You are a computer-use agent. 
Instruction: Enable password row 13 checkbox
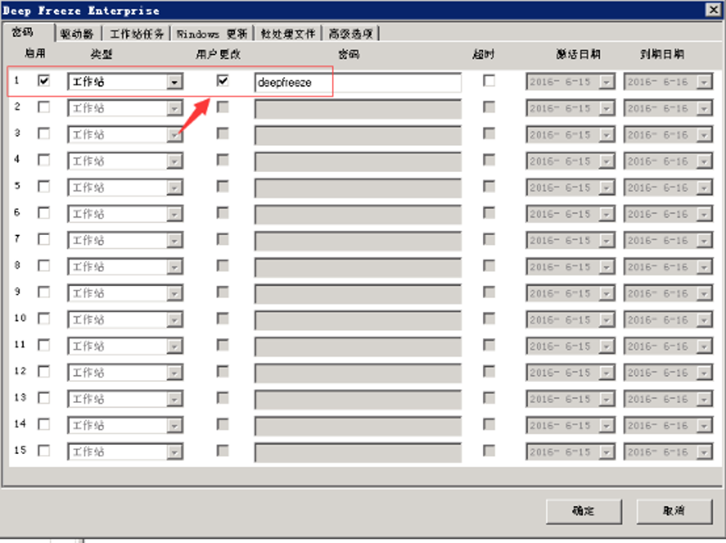[44, 398]
